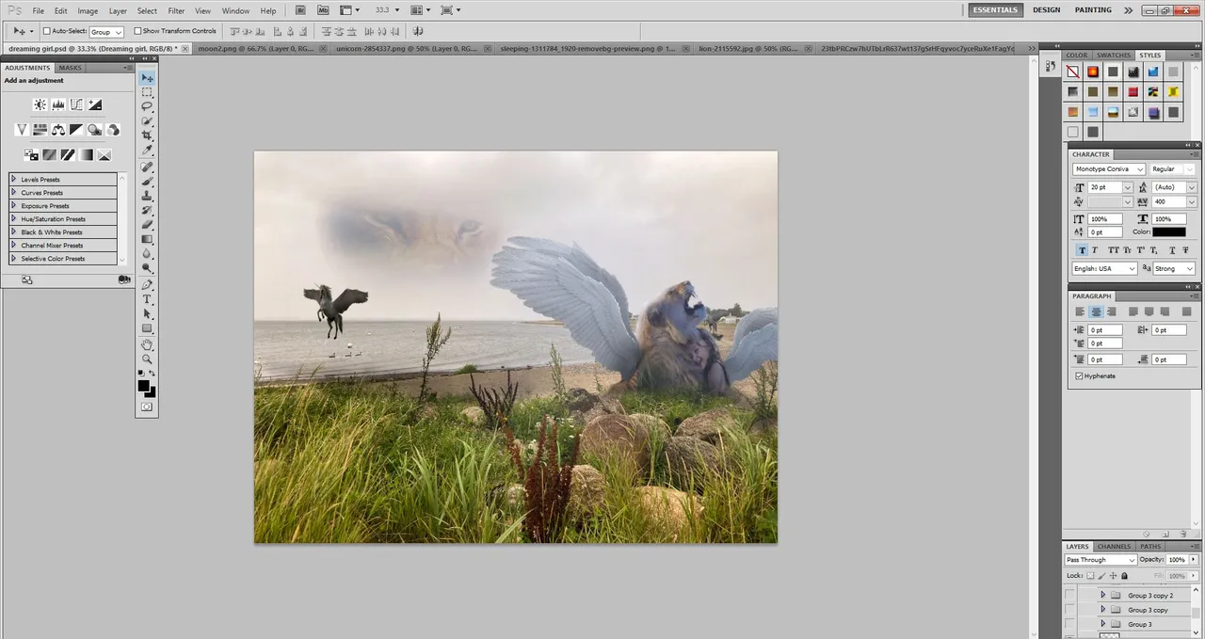Viewport: 1205px width, 639px height.
Task: Add an Exposure adjustment
Action: pyautogui.click(x=95, y=104)
